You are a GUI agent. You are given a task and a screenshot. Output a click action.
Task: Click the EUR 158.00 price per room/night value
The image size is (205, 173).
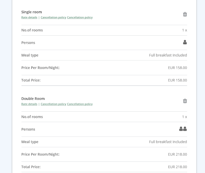click(x=177, y=68)
